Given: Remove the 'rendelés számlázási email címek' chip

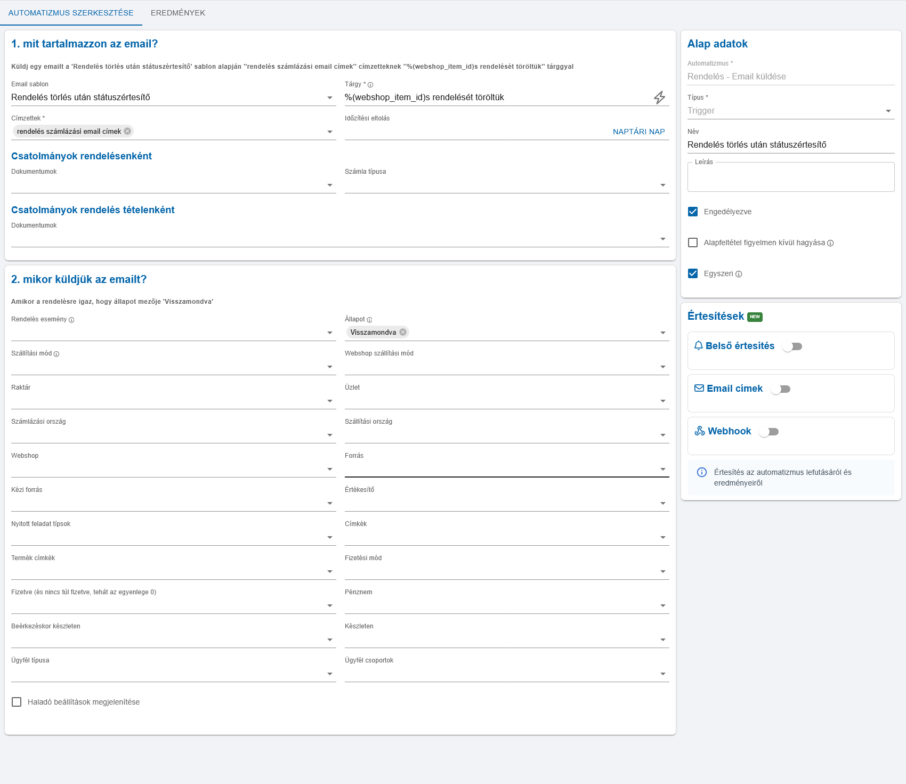Looking at the screenshot, I should pos(127,131).
